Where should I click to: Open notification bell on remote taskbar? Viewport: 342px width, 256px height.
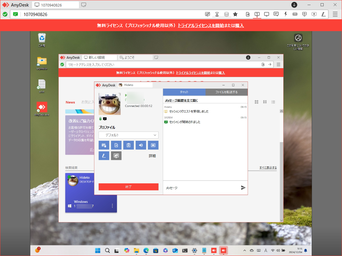[x=305, y=251]
